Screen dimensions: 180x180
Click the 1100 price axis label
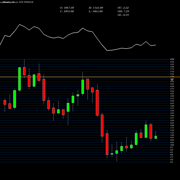coord(172,135)
